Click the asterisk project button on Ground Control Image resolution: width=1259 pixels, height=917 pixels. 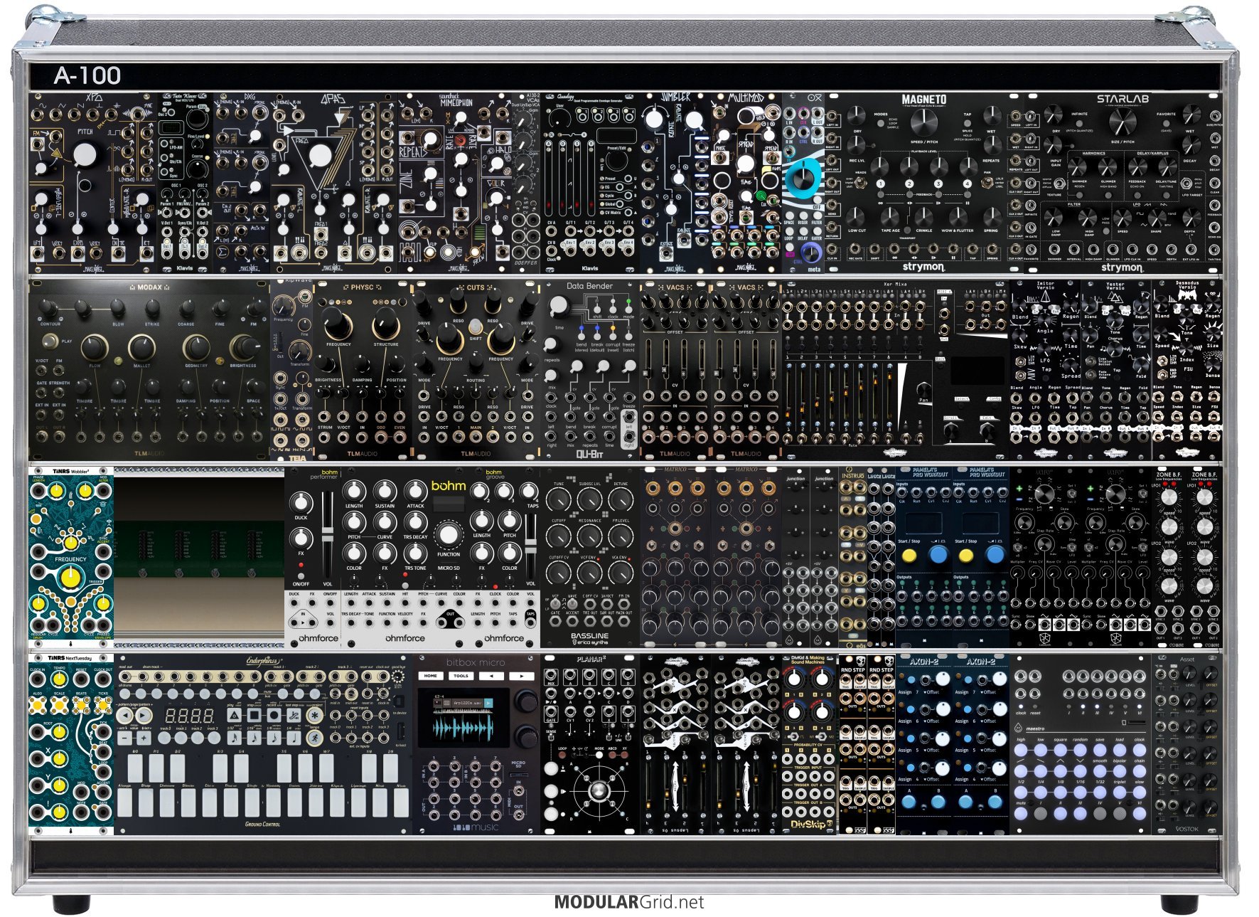coord(314,715)
